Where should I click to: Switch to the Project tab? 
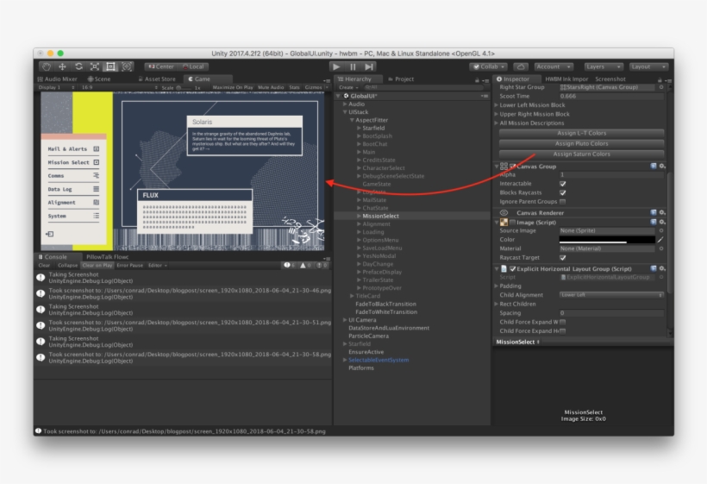404,79
